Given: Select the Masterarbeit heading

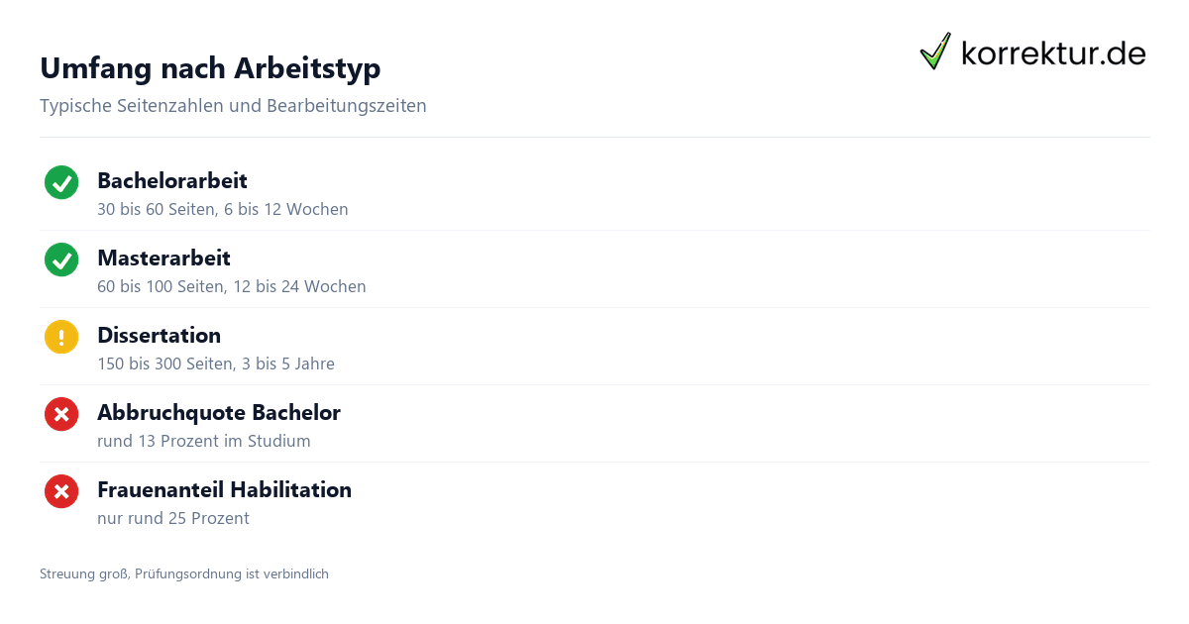Looking at the screenshot, I should click(x=163, y=258).
